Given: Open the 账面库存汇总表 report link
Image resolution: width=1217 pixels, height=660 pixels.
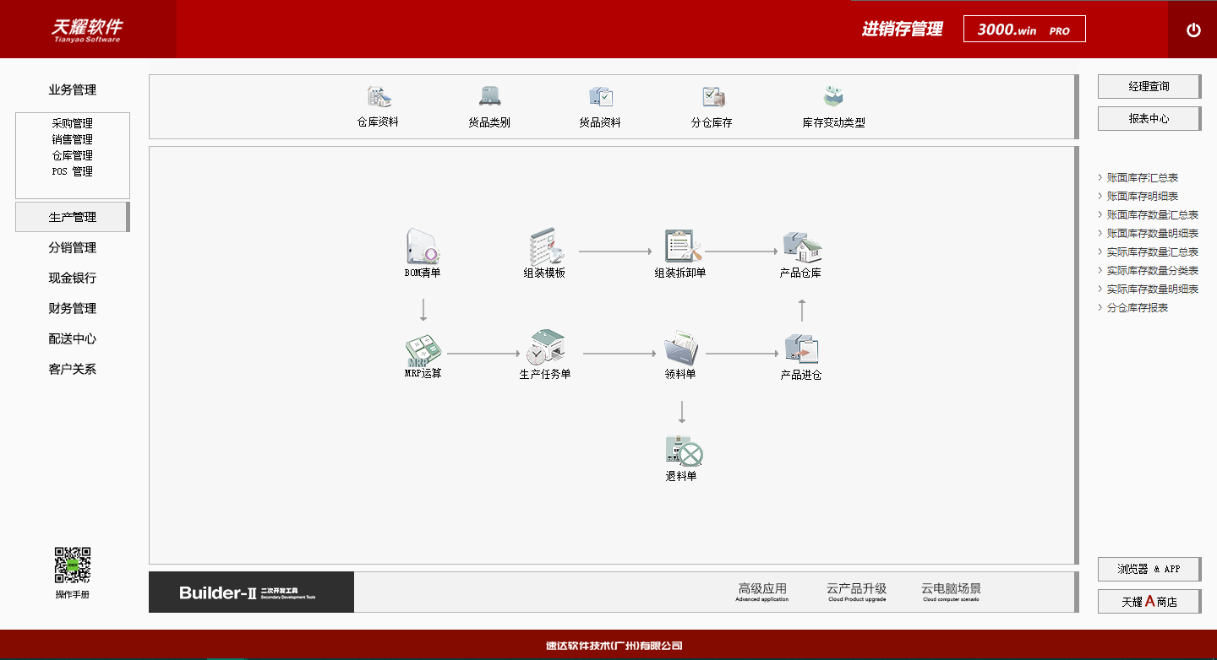Looking at the screenshot, I should 1142,178.
